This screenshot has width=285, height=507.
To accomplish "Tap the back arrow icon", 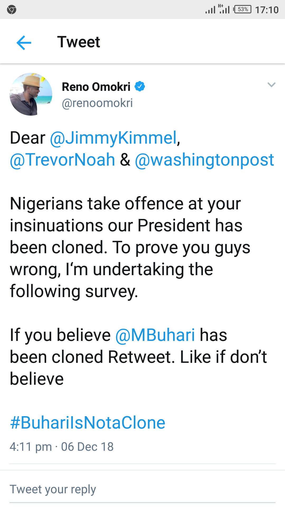I will tap(24, 43).
